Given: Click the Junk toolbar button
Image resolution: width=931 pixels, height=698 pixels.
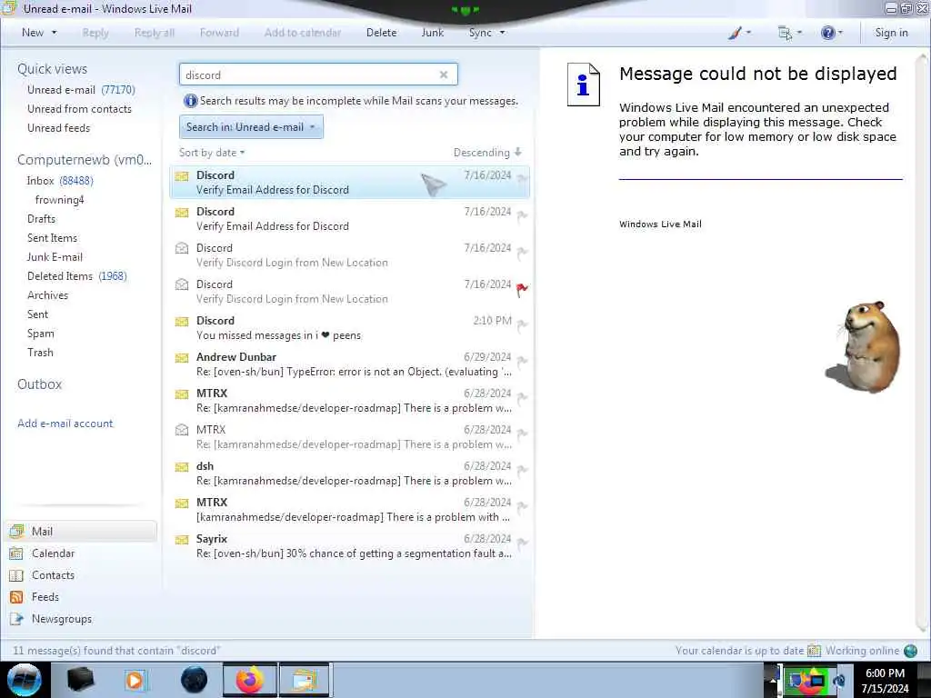Looking at the screenshot, I should tap(432, 33).
